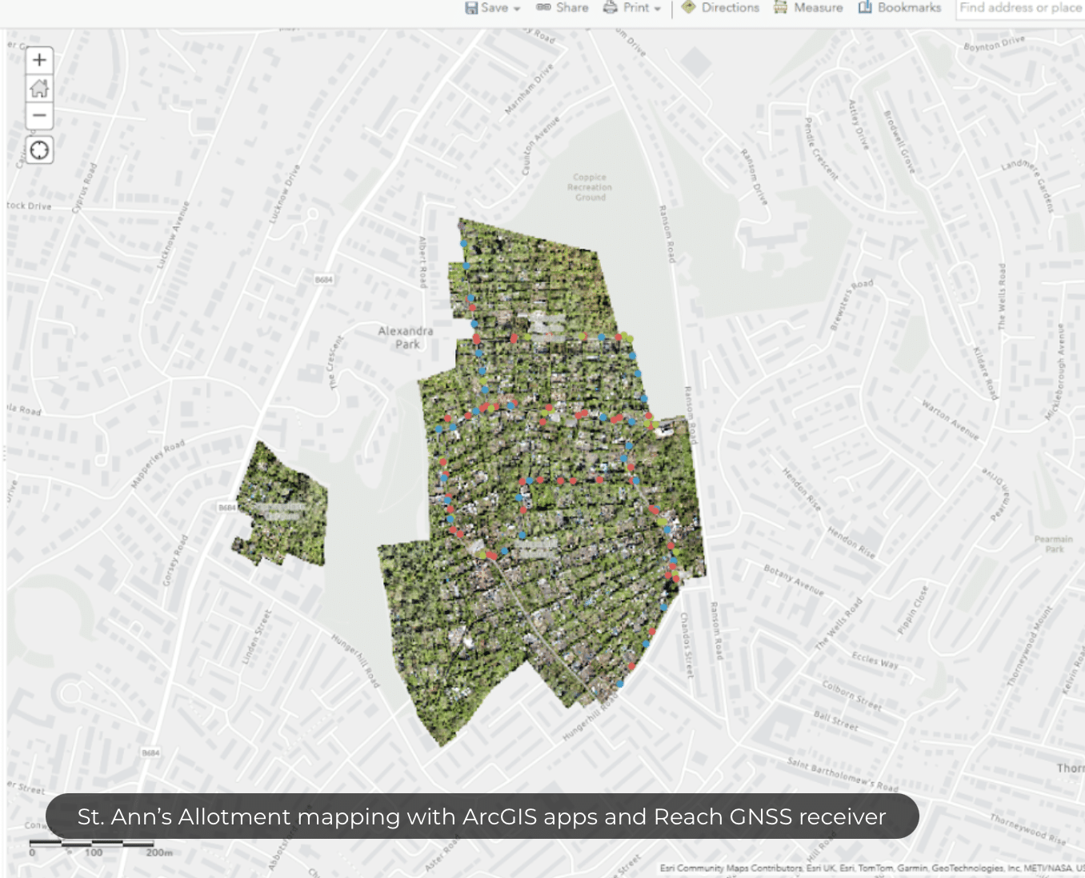The width and height of the screenshot is (1085, 878).
Task: Click the Measure ruler icon
Action: pos(780,7)
